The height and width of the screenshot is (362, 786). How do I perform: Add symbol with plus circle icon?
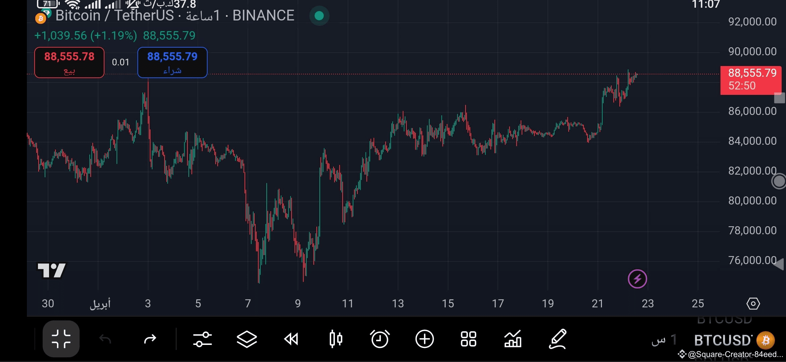click(425, 339)
